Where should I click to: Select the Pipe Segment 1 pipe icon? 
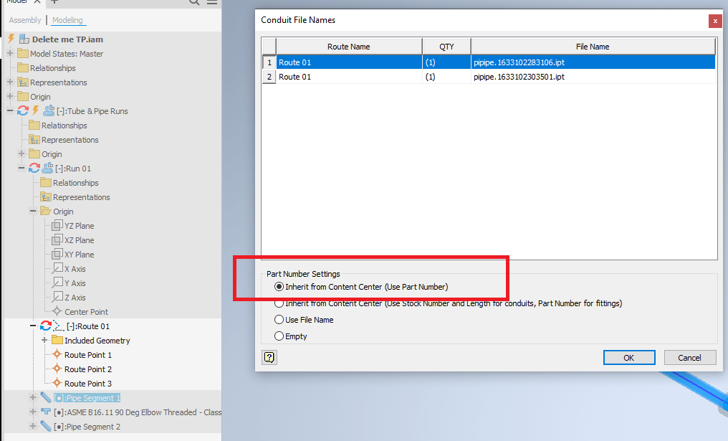point(47,397)
